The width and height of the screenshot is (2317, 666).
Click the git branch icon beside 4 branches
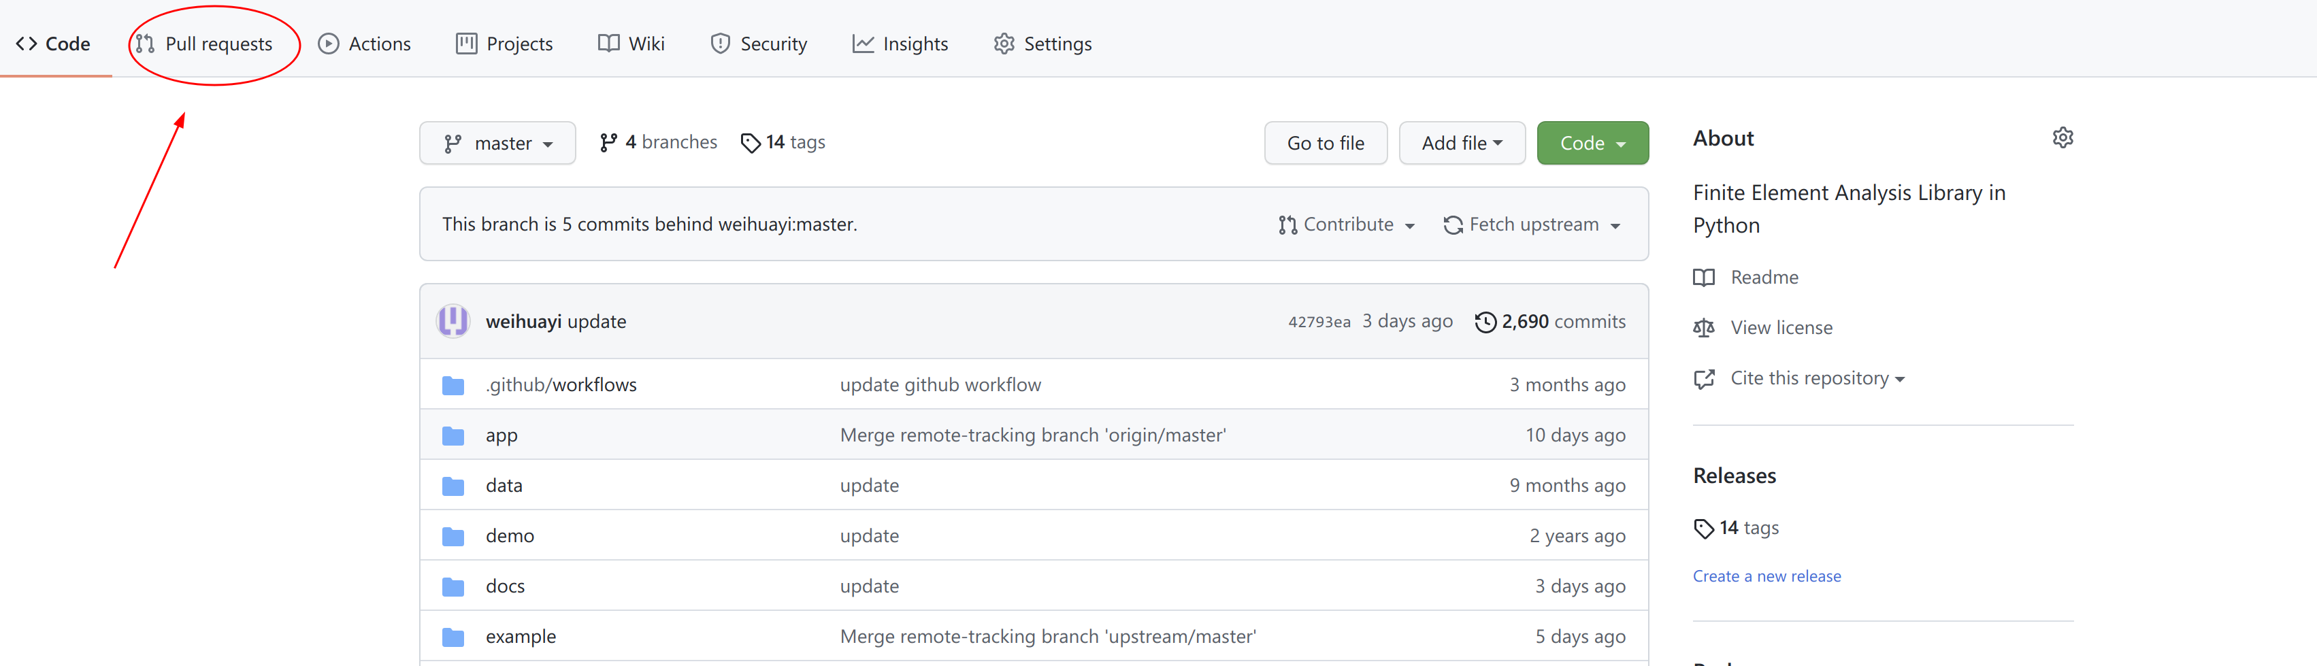[609, 142]
